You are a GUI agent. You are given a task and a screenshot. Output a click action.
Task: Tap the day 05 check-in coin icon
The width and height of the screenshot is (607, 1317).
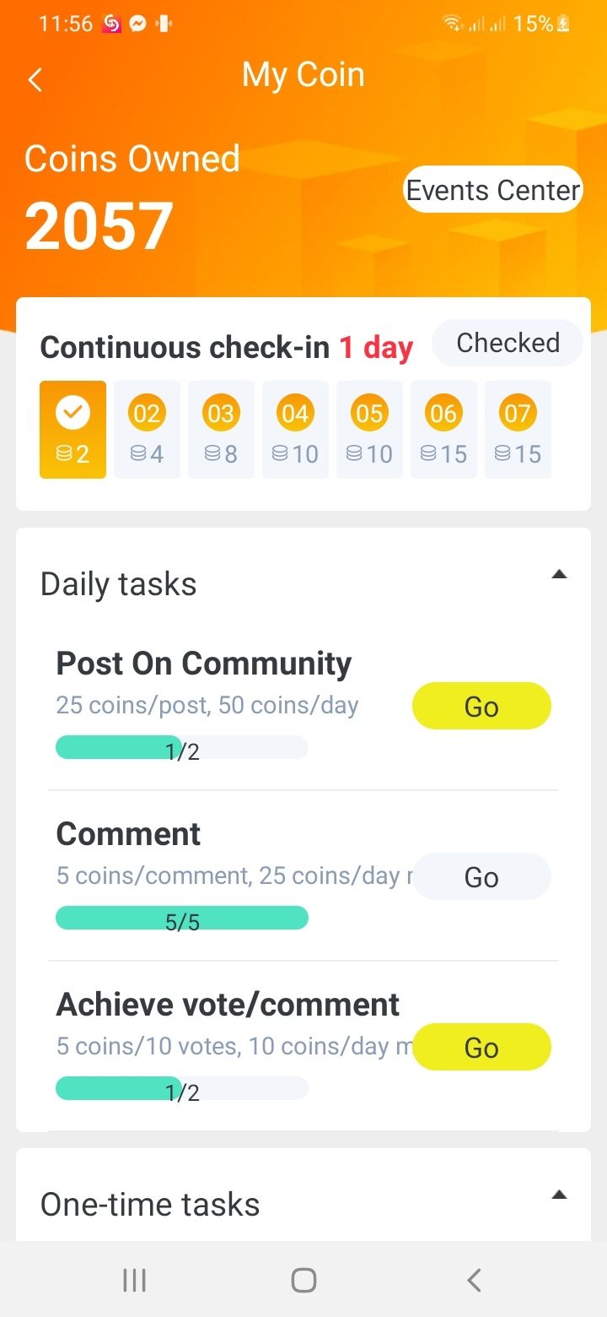coord(369,414)
